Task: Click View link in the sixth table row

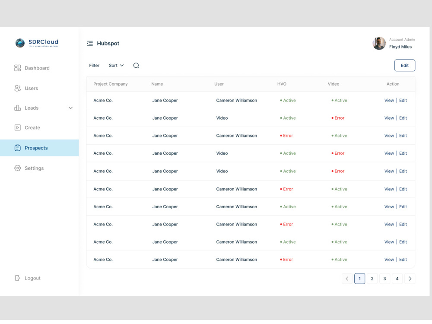Action: tap(389, 189)
